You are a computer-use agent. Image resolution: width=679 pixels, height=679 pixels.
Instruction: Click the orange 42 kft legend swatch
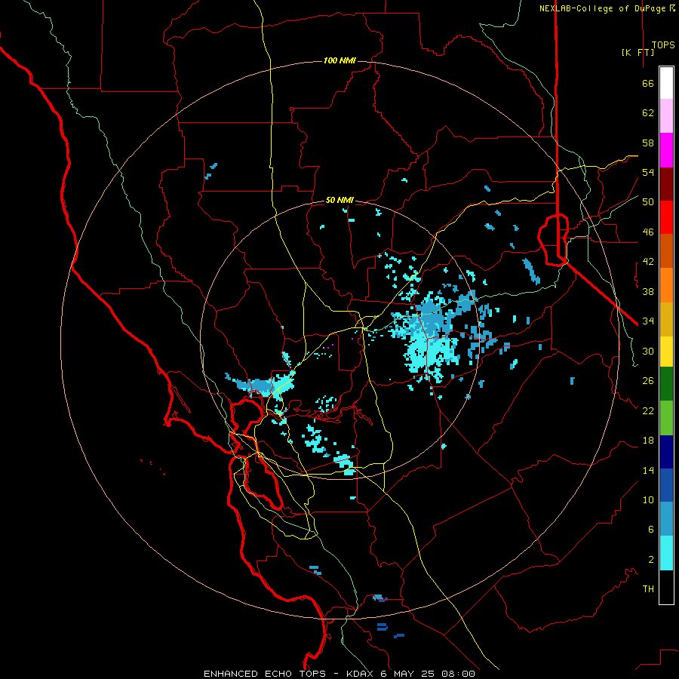click(666, 285)
